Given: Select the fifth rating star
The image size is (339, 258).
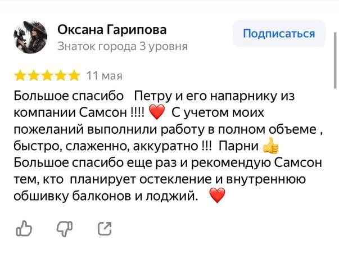Looking at the screenshot, I should coord(74,76).
